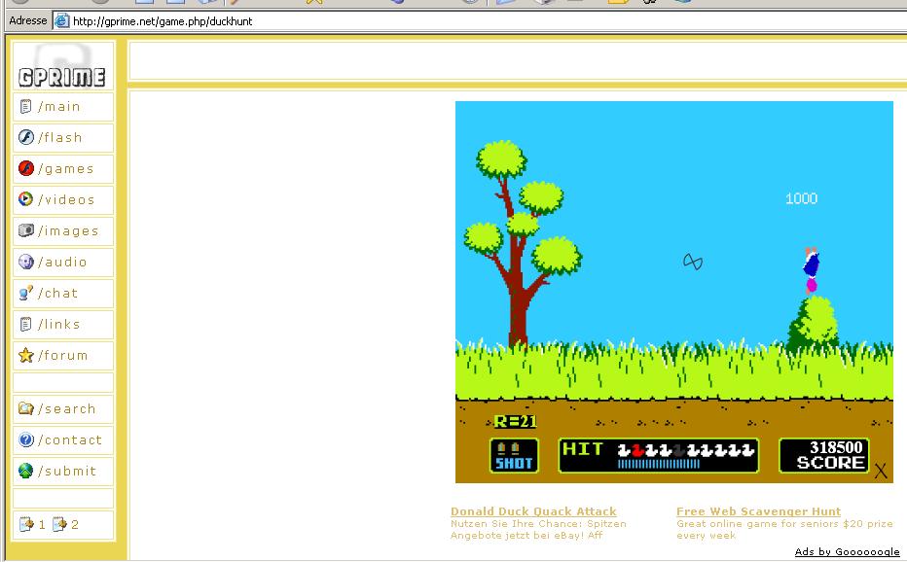Click the /chat sidebar icon

(26, 294)
